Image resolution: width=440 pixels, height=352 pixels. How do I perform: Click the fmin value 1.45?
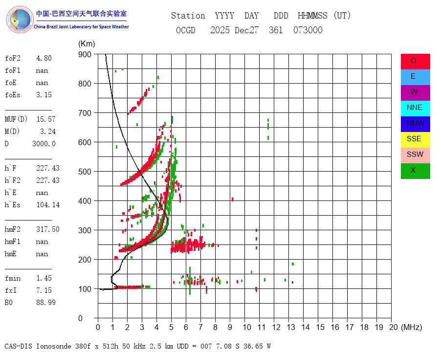click(x=44, y=278)
